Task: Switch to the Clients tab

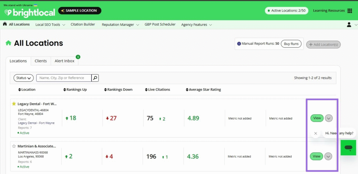Action: click(x=41, y=61)
